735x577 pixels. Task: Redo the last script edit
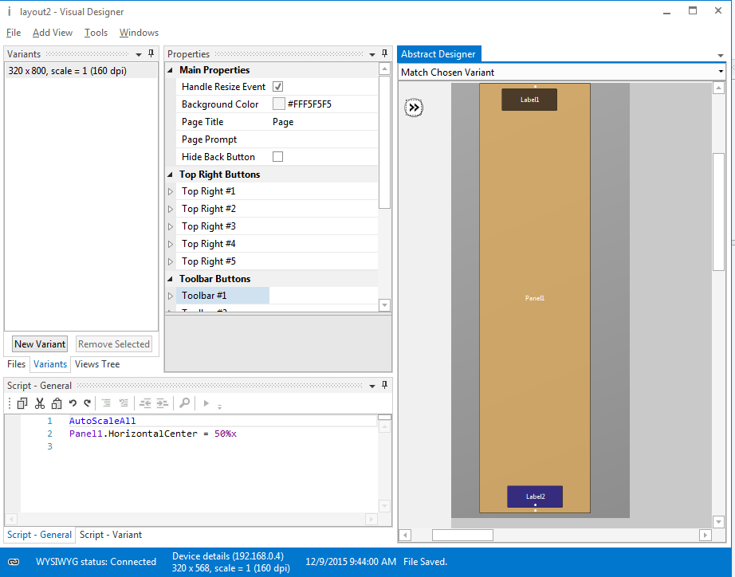pos(88,403)
